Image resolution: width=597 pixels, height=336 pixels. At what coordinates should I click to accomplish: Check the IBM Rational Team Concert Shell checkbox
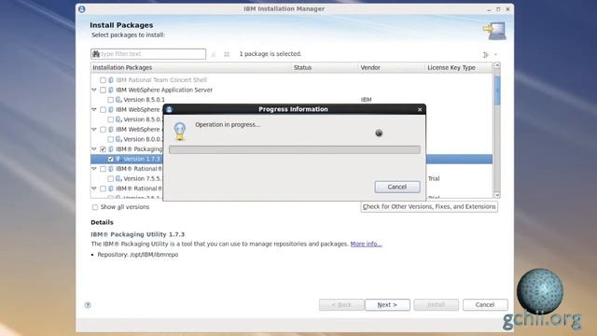[103, 80]
